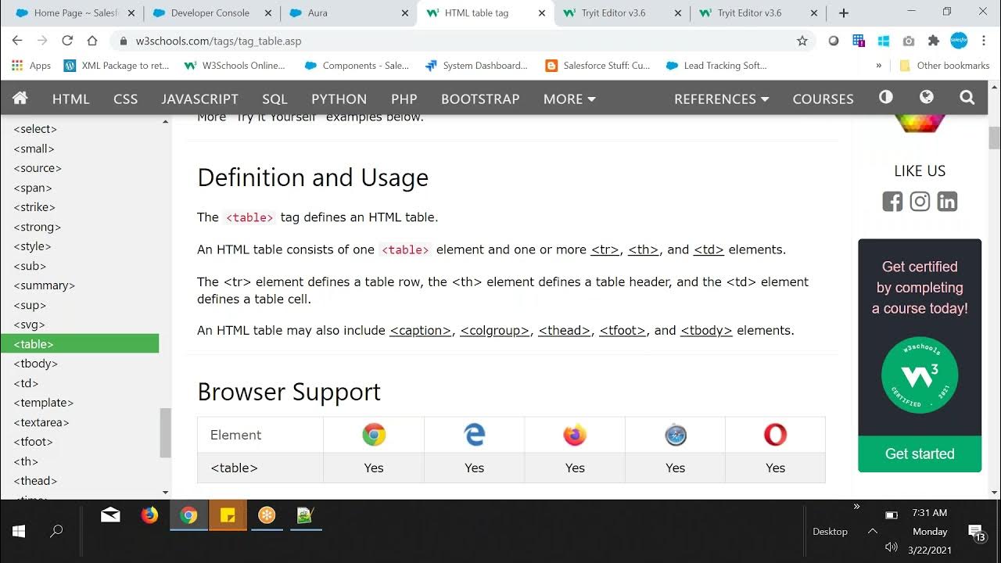
Task: Reload the page
Action: coord(67,41)
